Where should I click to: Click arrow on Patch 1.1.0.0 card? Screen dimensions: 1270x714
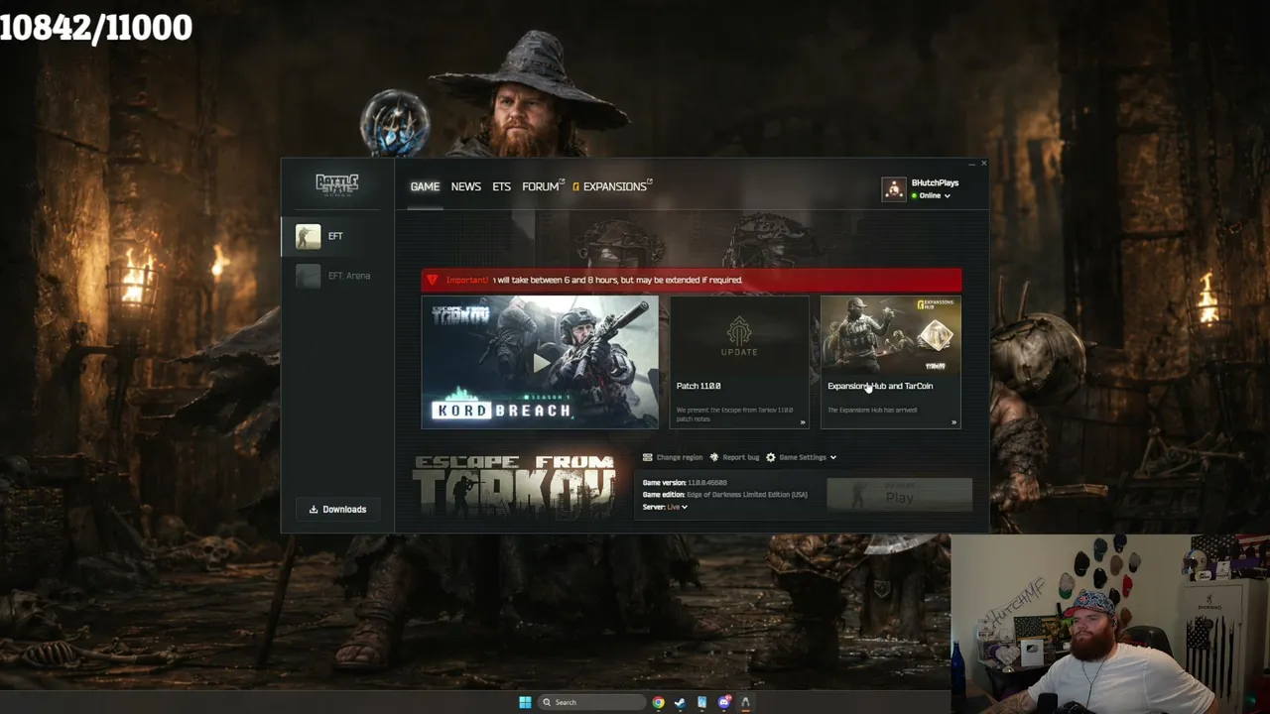pyautogui.click(x=803, y=422)
